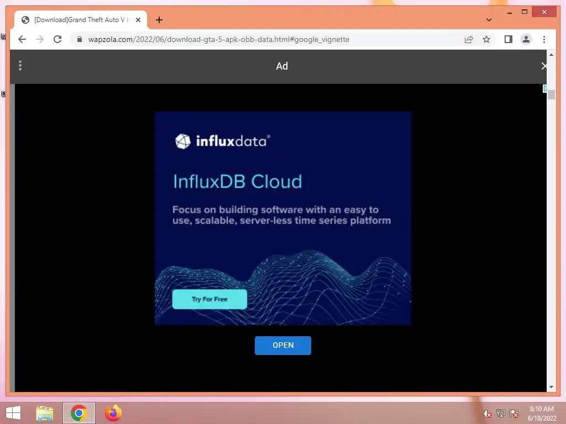
Task: Open the Windows Start menu
Action: (13, 413)
